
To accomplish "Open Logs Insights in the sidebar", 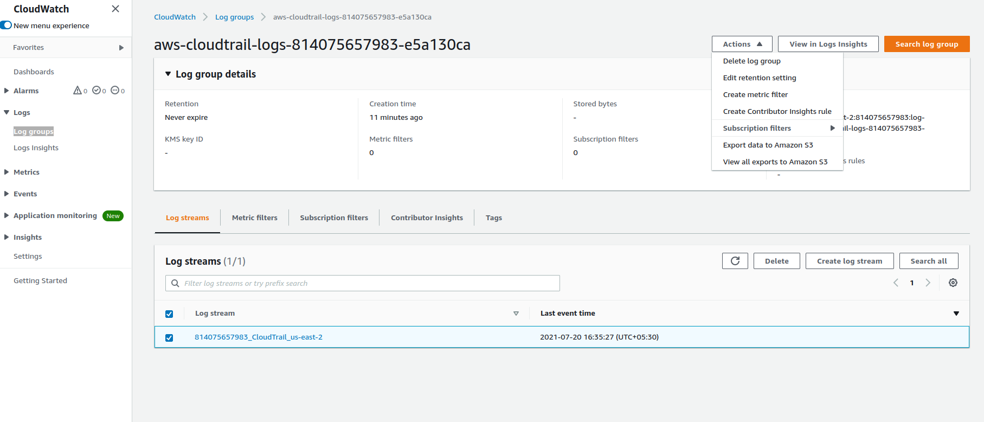I will [36, 148].
